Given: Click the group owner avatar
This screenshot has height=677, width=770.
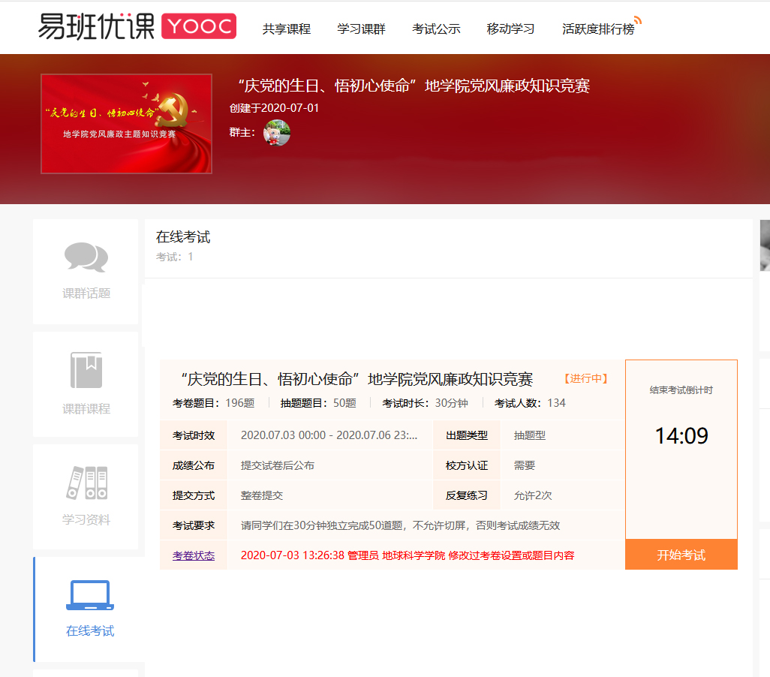Looking at the screenshot, I should (277, 133).
